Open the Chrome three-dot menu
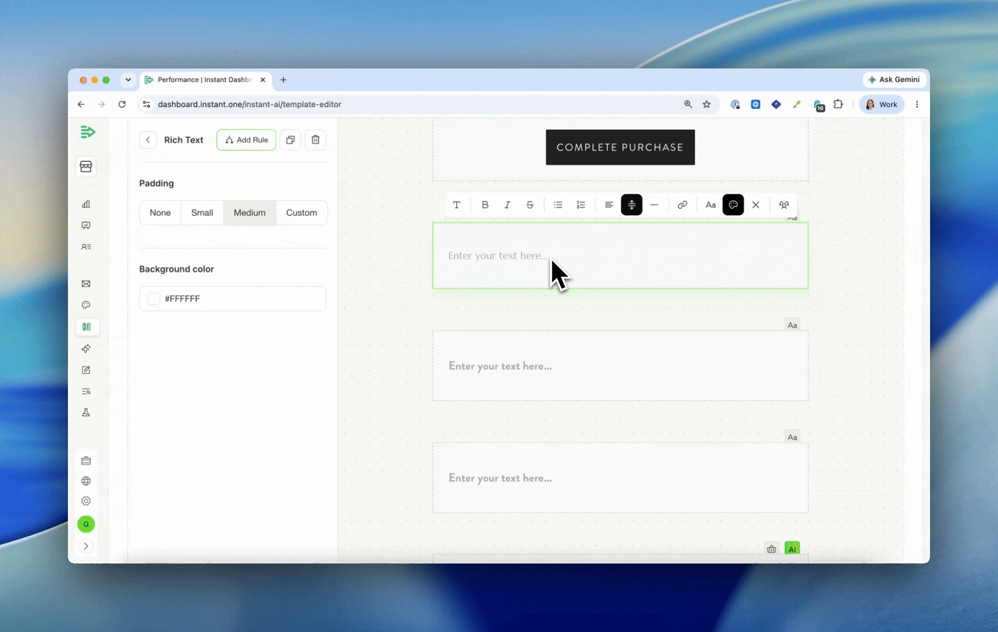 (917, 104)
